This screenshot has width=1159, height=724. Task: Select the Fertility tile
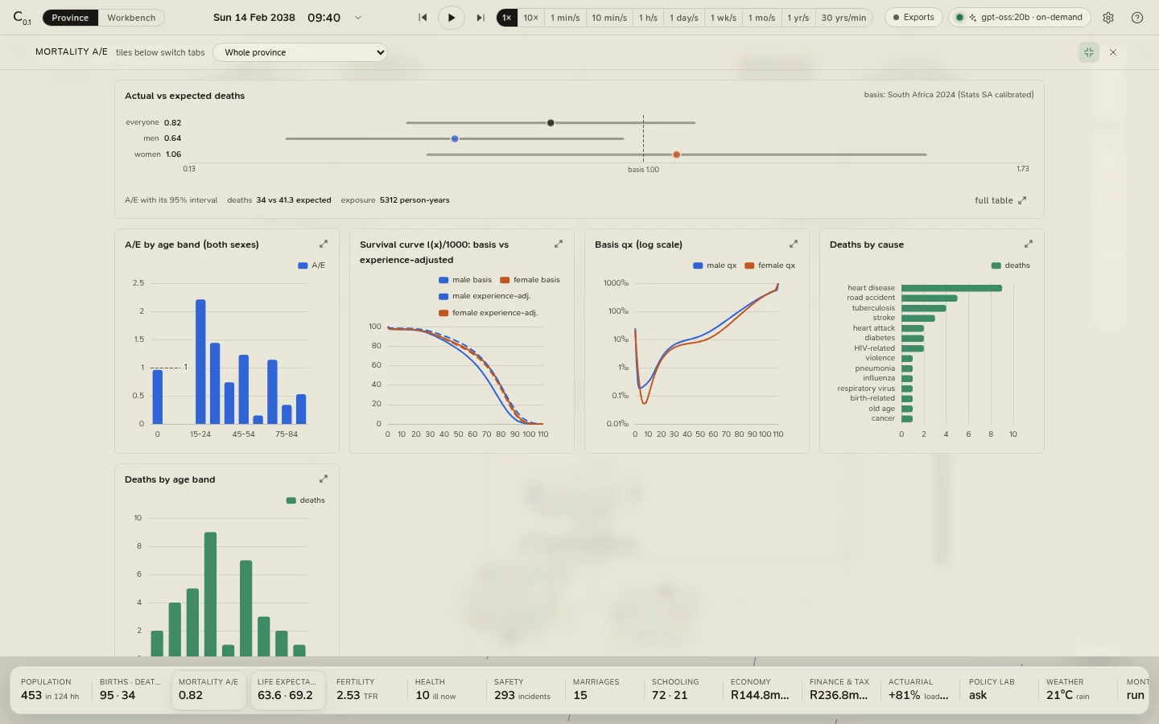pos(366,689)
